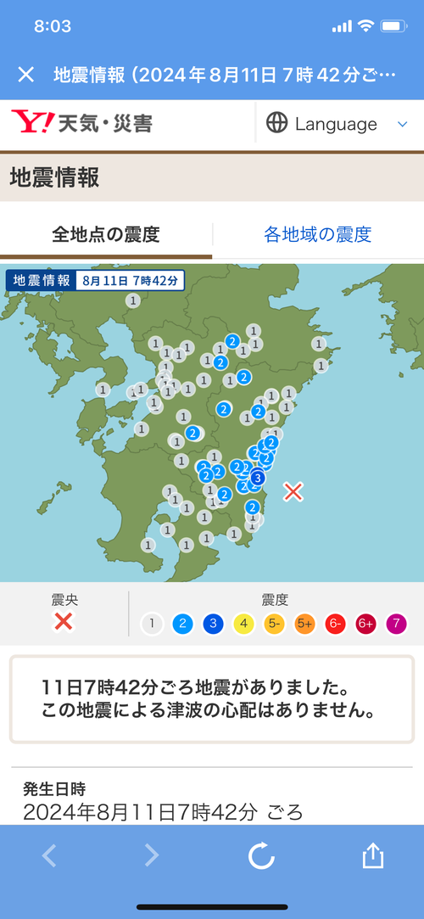
Task: Tap the dark blue intensity 3 marker on the map
Action: click(258, 479)
